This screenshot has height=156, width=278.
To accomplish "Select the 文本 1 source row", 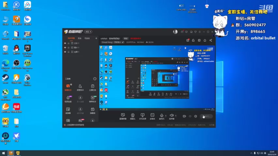I will [x=80, y=43].
